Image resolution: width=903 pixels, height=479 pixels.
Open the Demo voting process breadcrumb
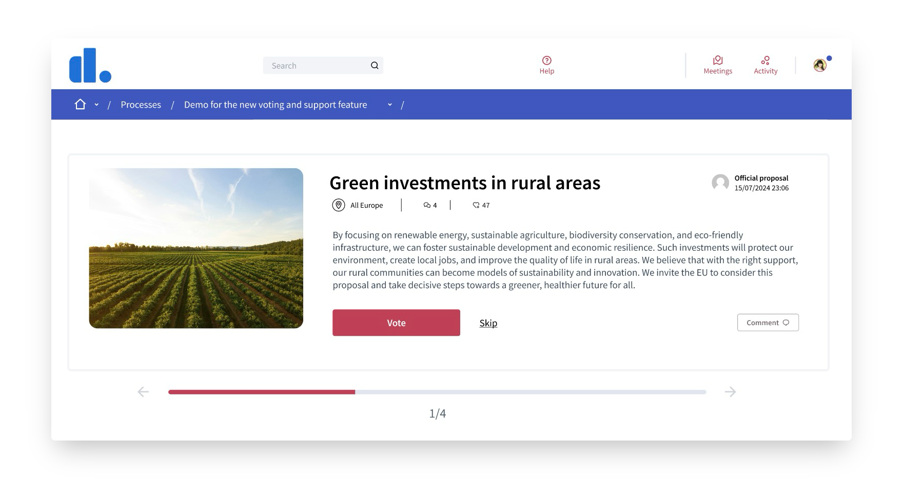tap(276, 105)
